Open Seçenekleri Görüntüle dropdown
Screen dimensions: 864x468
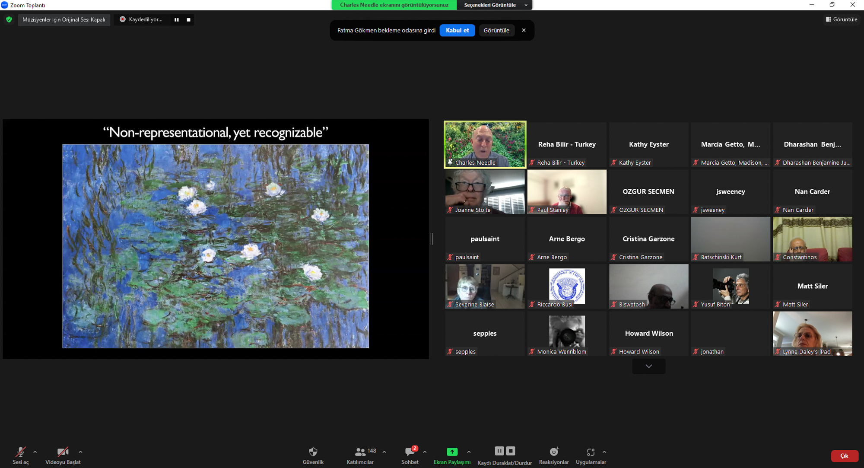495,5
